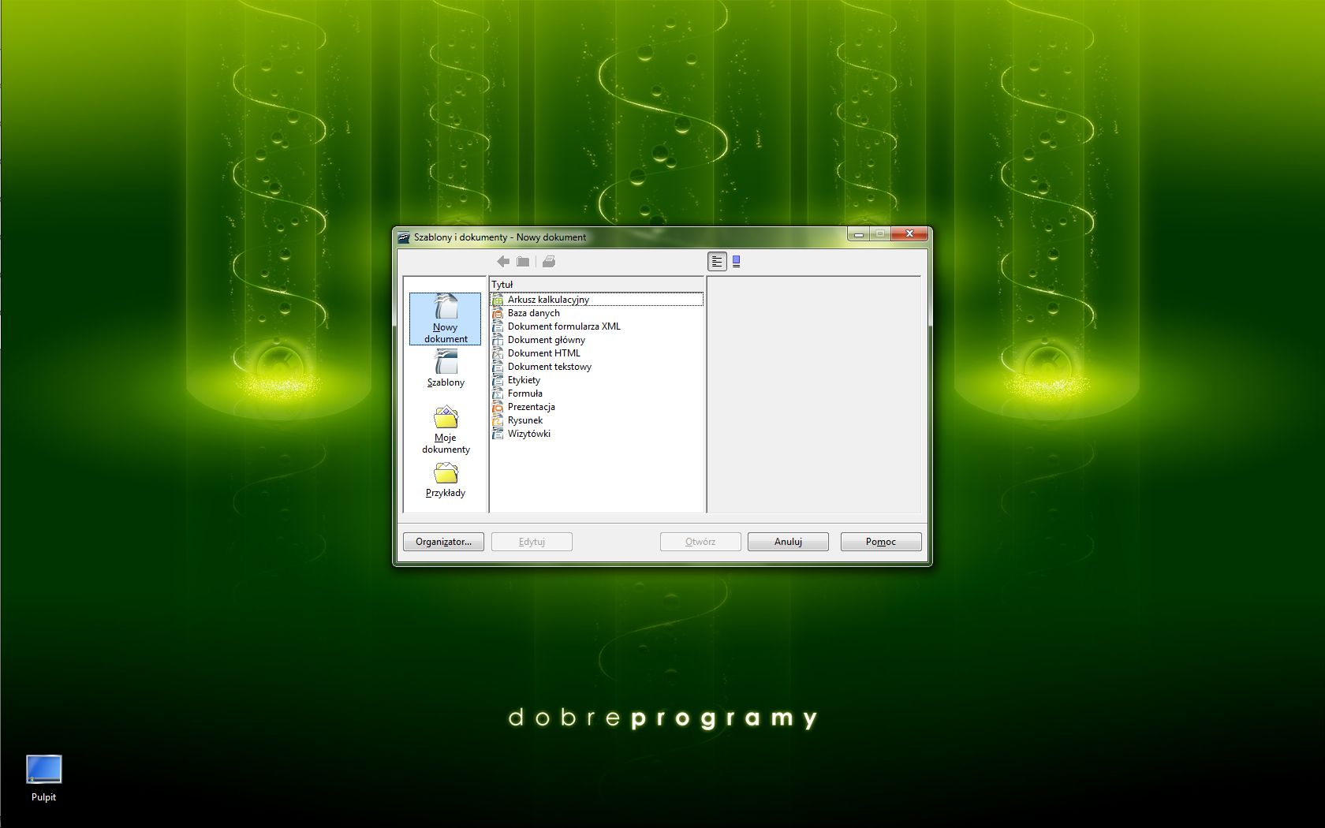Click the Dokument główny master document icon

click(498, 340)
